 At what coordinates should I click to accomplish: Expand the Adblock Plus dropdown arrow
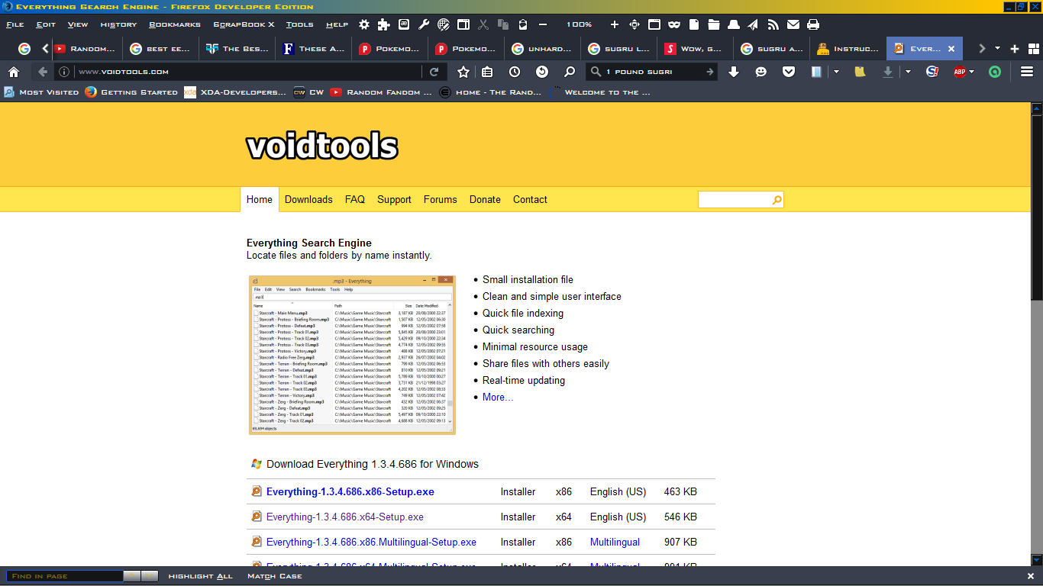972,72
